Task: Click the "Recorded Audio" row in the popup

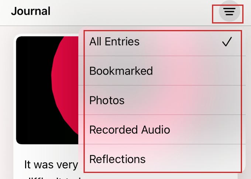Action: [x=162, y=130]
